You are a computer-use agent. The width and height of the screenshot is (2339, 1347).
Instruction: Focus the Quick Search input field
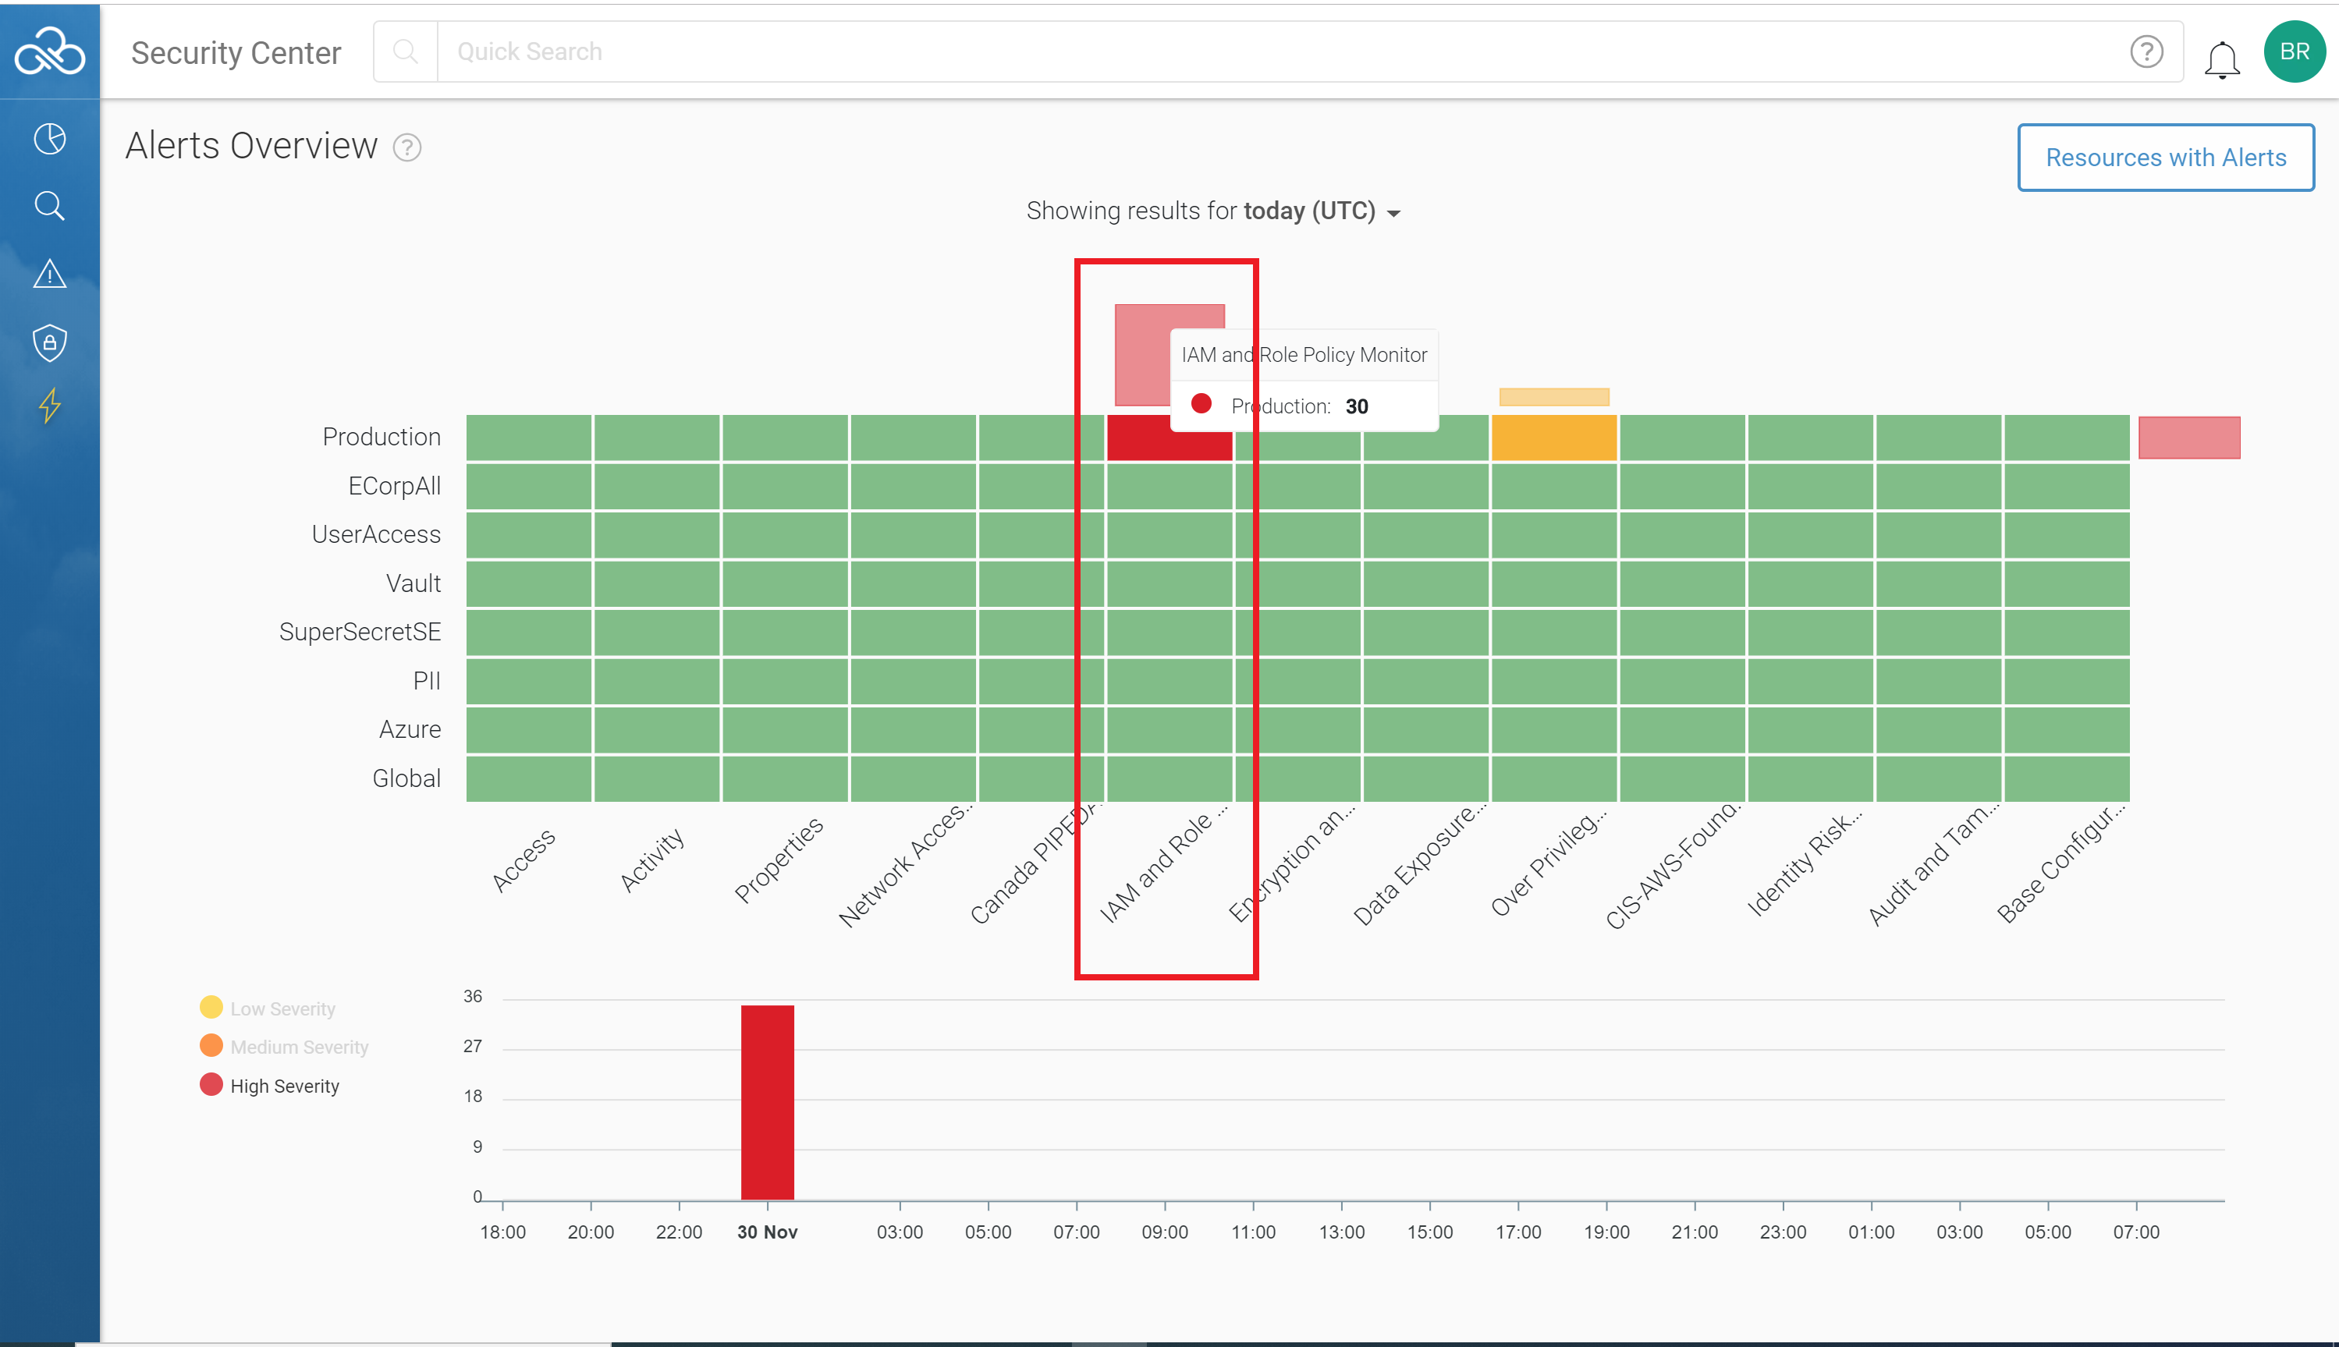click(x=1277, y=51)
